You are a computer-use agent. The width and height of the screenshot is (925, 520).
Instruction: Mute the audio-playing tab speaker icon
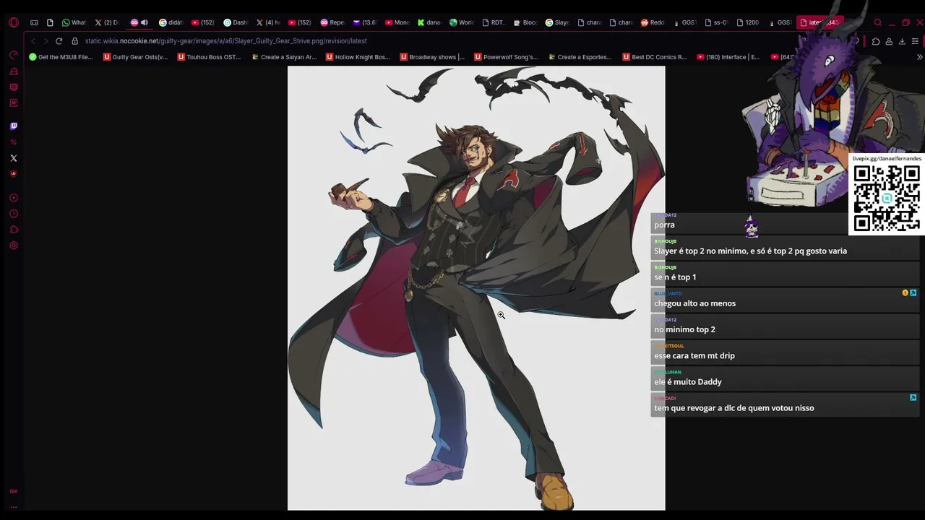point(144,22)
